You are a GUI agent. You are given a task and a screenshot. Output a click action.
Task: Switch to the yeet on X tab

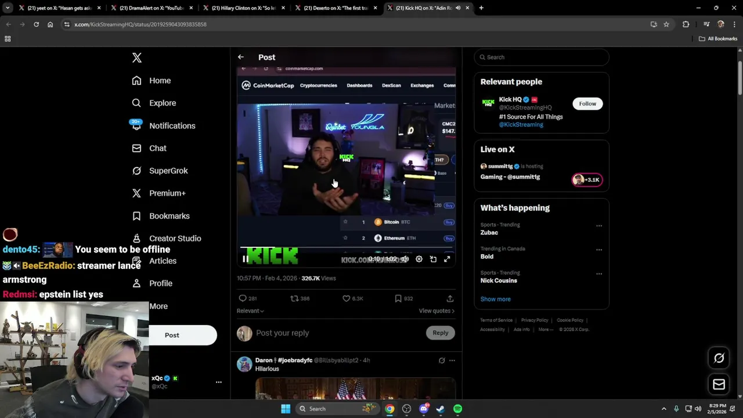tap(60, 8)
